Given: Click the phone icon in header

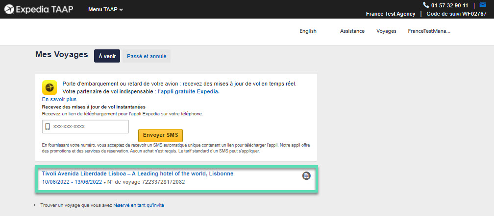Looking at the screenshot, I should coord(426,5).
